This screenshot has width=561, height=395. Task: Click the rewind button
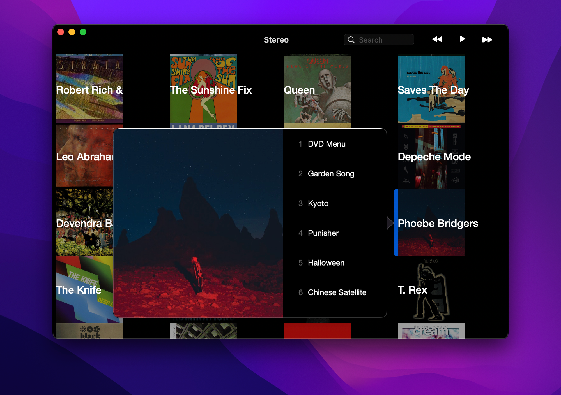click(437, 39)
